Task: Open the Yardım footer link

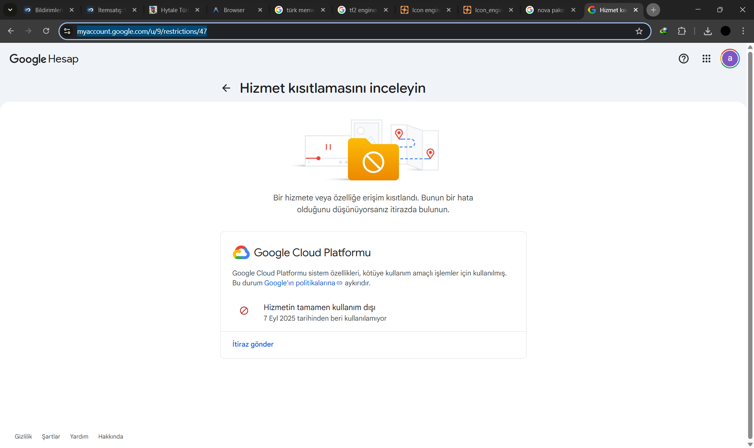Action: pos(79,437)
